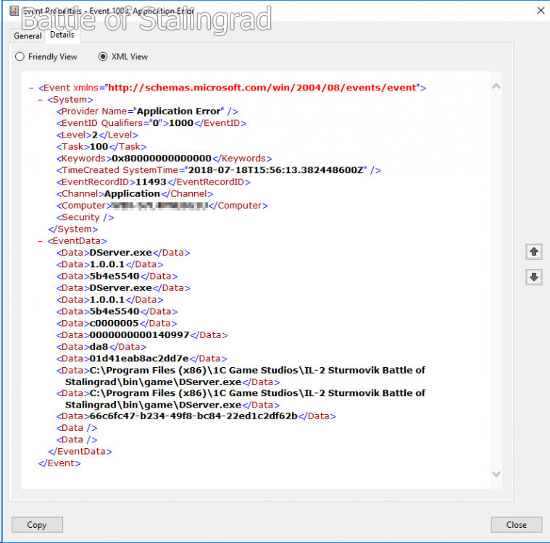Click the first 5b4e5540 Data line
This screenshot has width=550, height=543.
[x=117, y=277]
